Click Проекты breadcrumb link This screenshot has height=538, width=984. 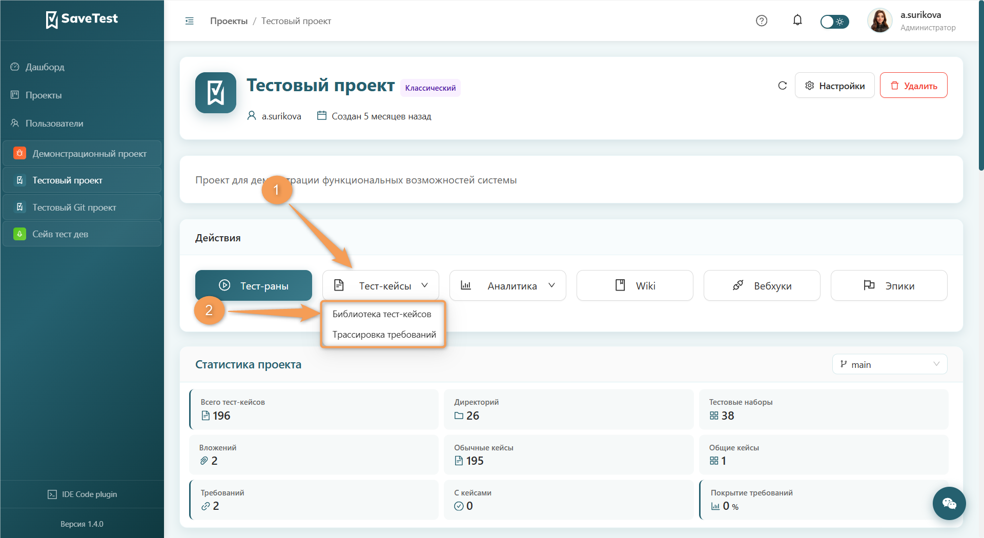(x=229, y=21)
